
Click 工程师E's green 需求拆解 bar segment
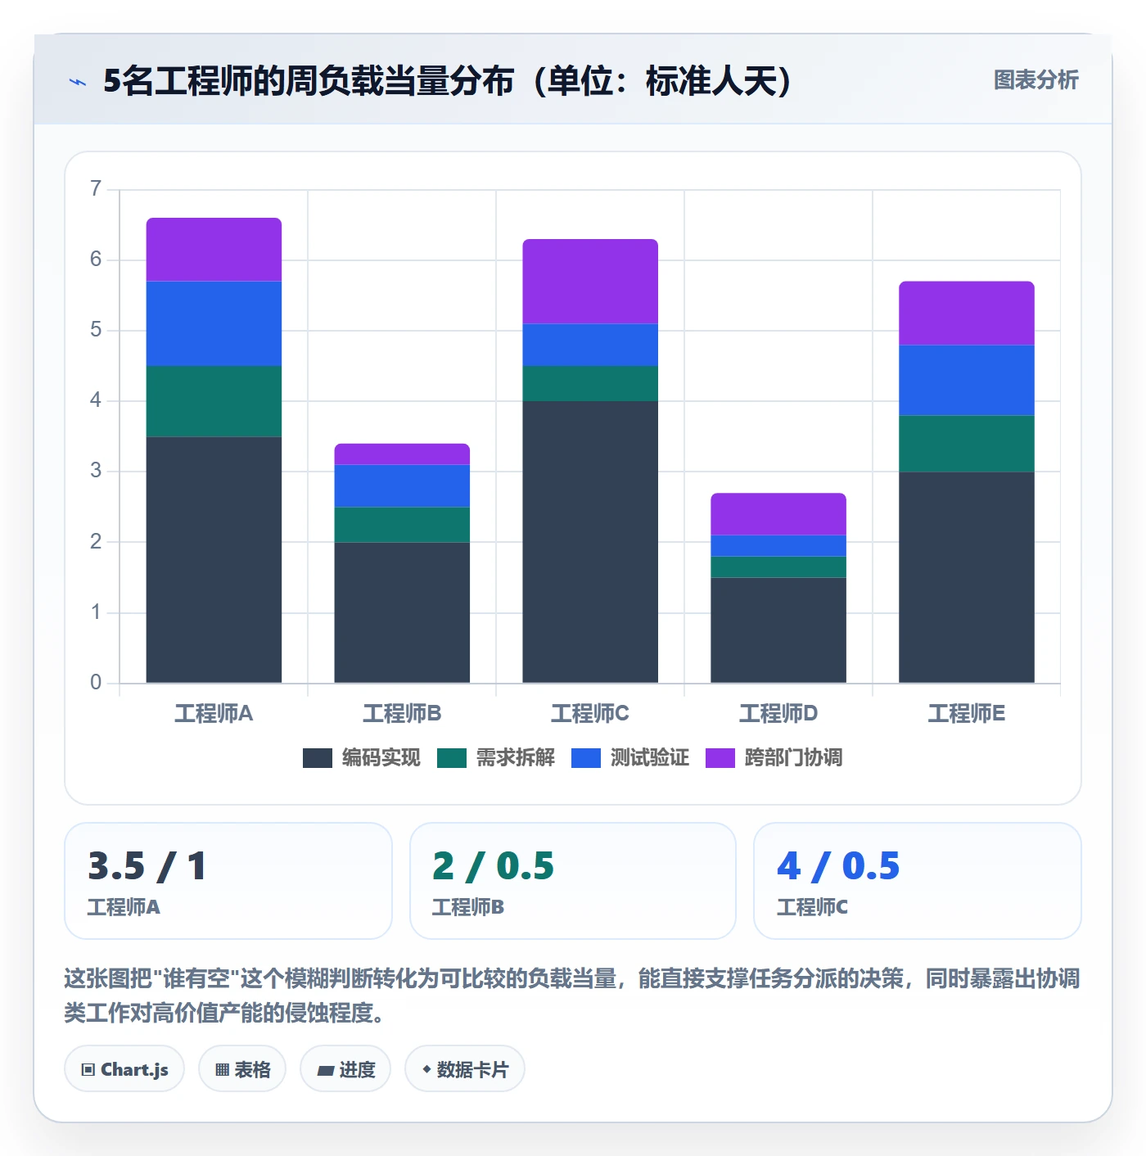pyautogui.click(x=967, y=444)
